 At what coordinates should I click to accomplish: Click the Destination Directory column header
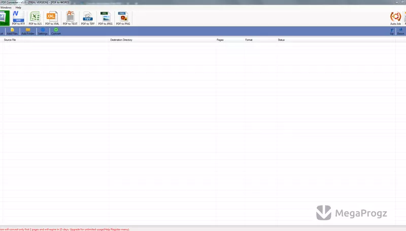121,40
